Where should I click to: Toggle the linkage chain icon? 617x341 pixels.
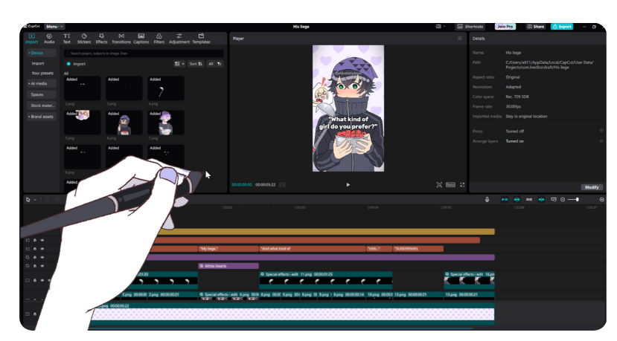click(529, 200)
